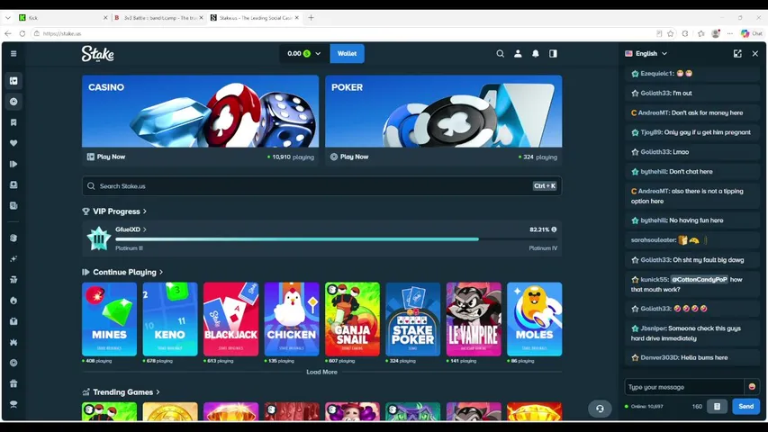Open the Moles game thumbnail
The width and height of the screenshot is (768, 432).
(x=535, y=319)
